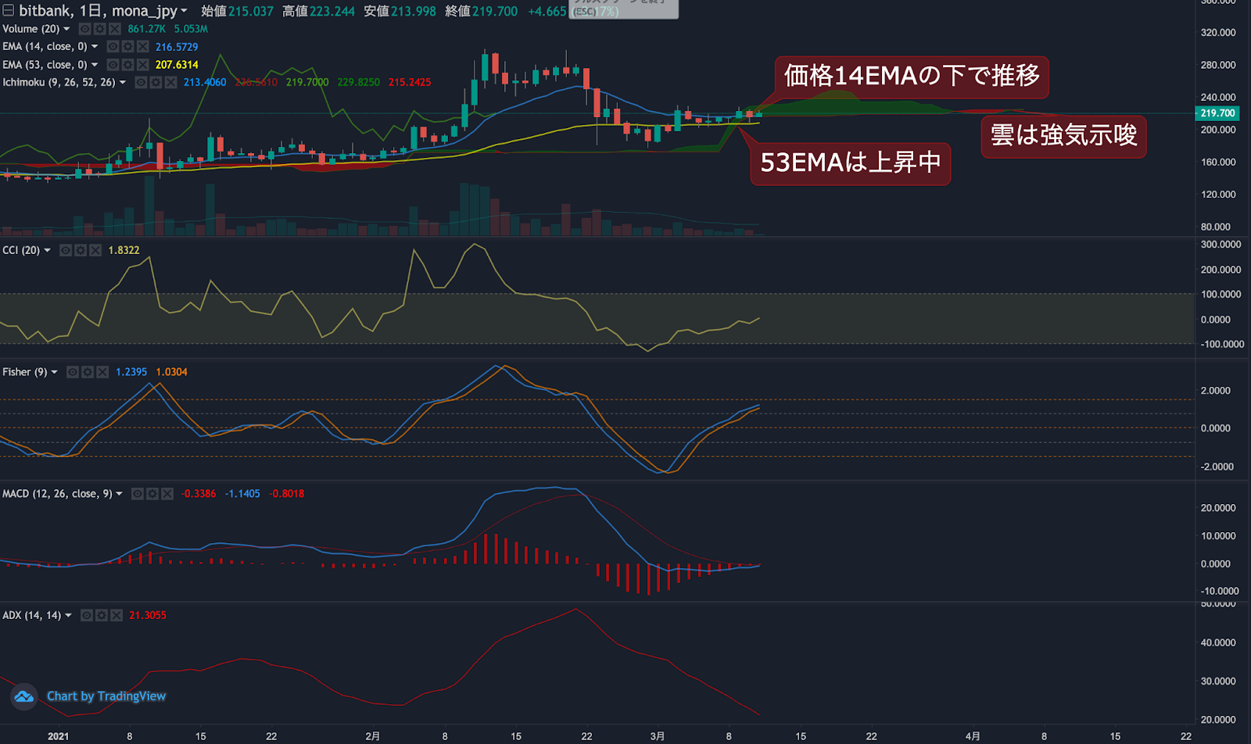Click the 2月 label on the time axis
Viewport: 1251px width, 744px height.
(373, 736)
